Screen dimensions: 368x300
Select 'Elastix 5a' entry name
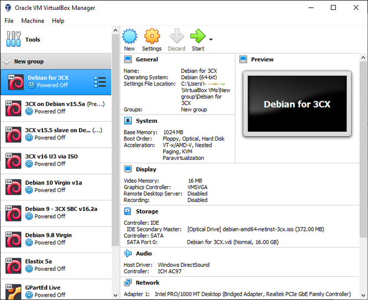click(39, 261)
